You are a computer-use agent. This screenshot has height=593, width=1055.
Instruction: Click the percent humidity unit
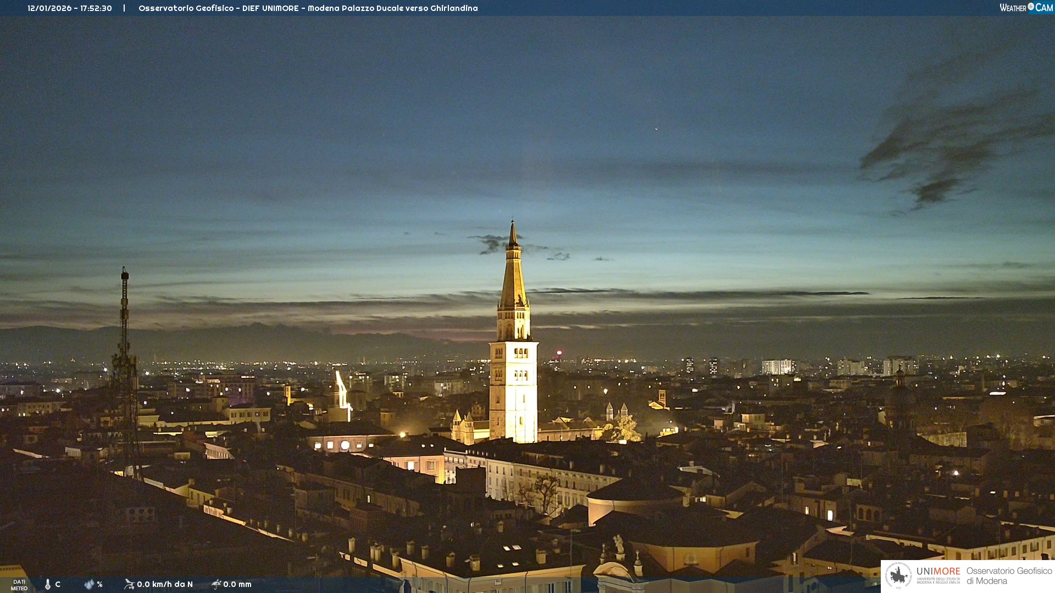[x=99, y=584]
